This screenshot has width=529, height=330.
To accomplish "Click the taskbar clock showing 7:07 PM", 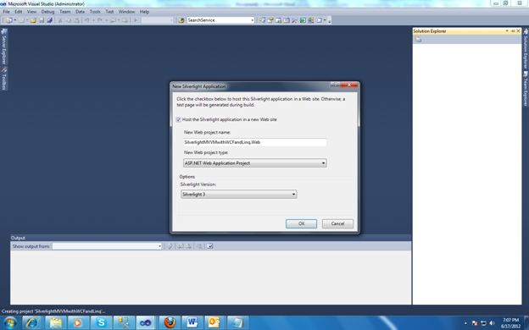I will [510, 323].
